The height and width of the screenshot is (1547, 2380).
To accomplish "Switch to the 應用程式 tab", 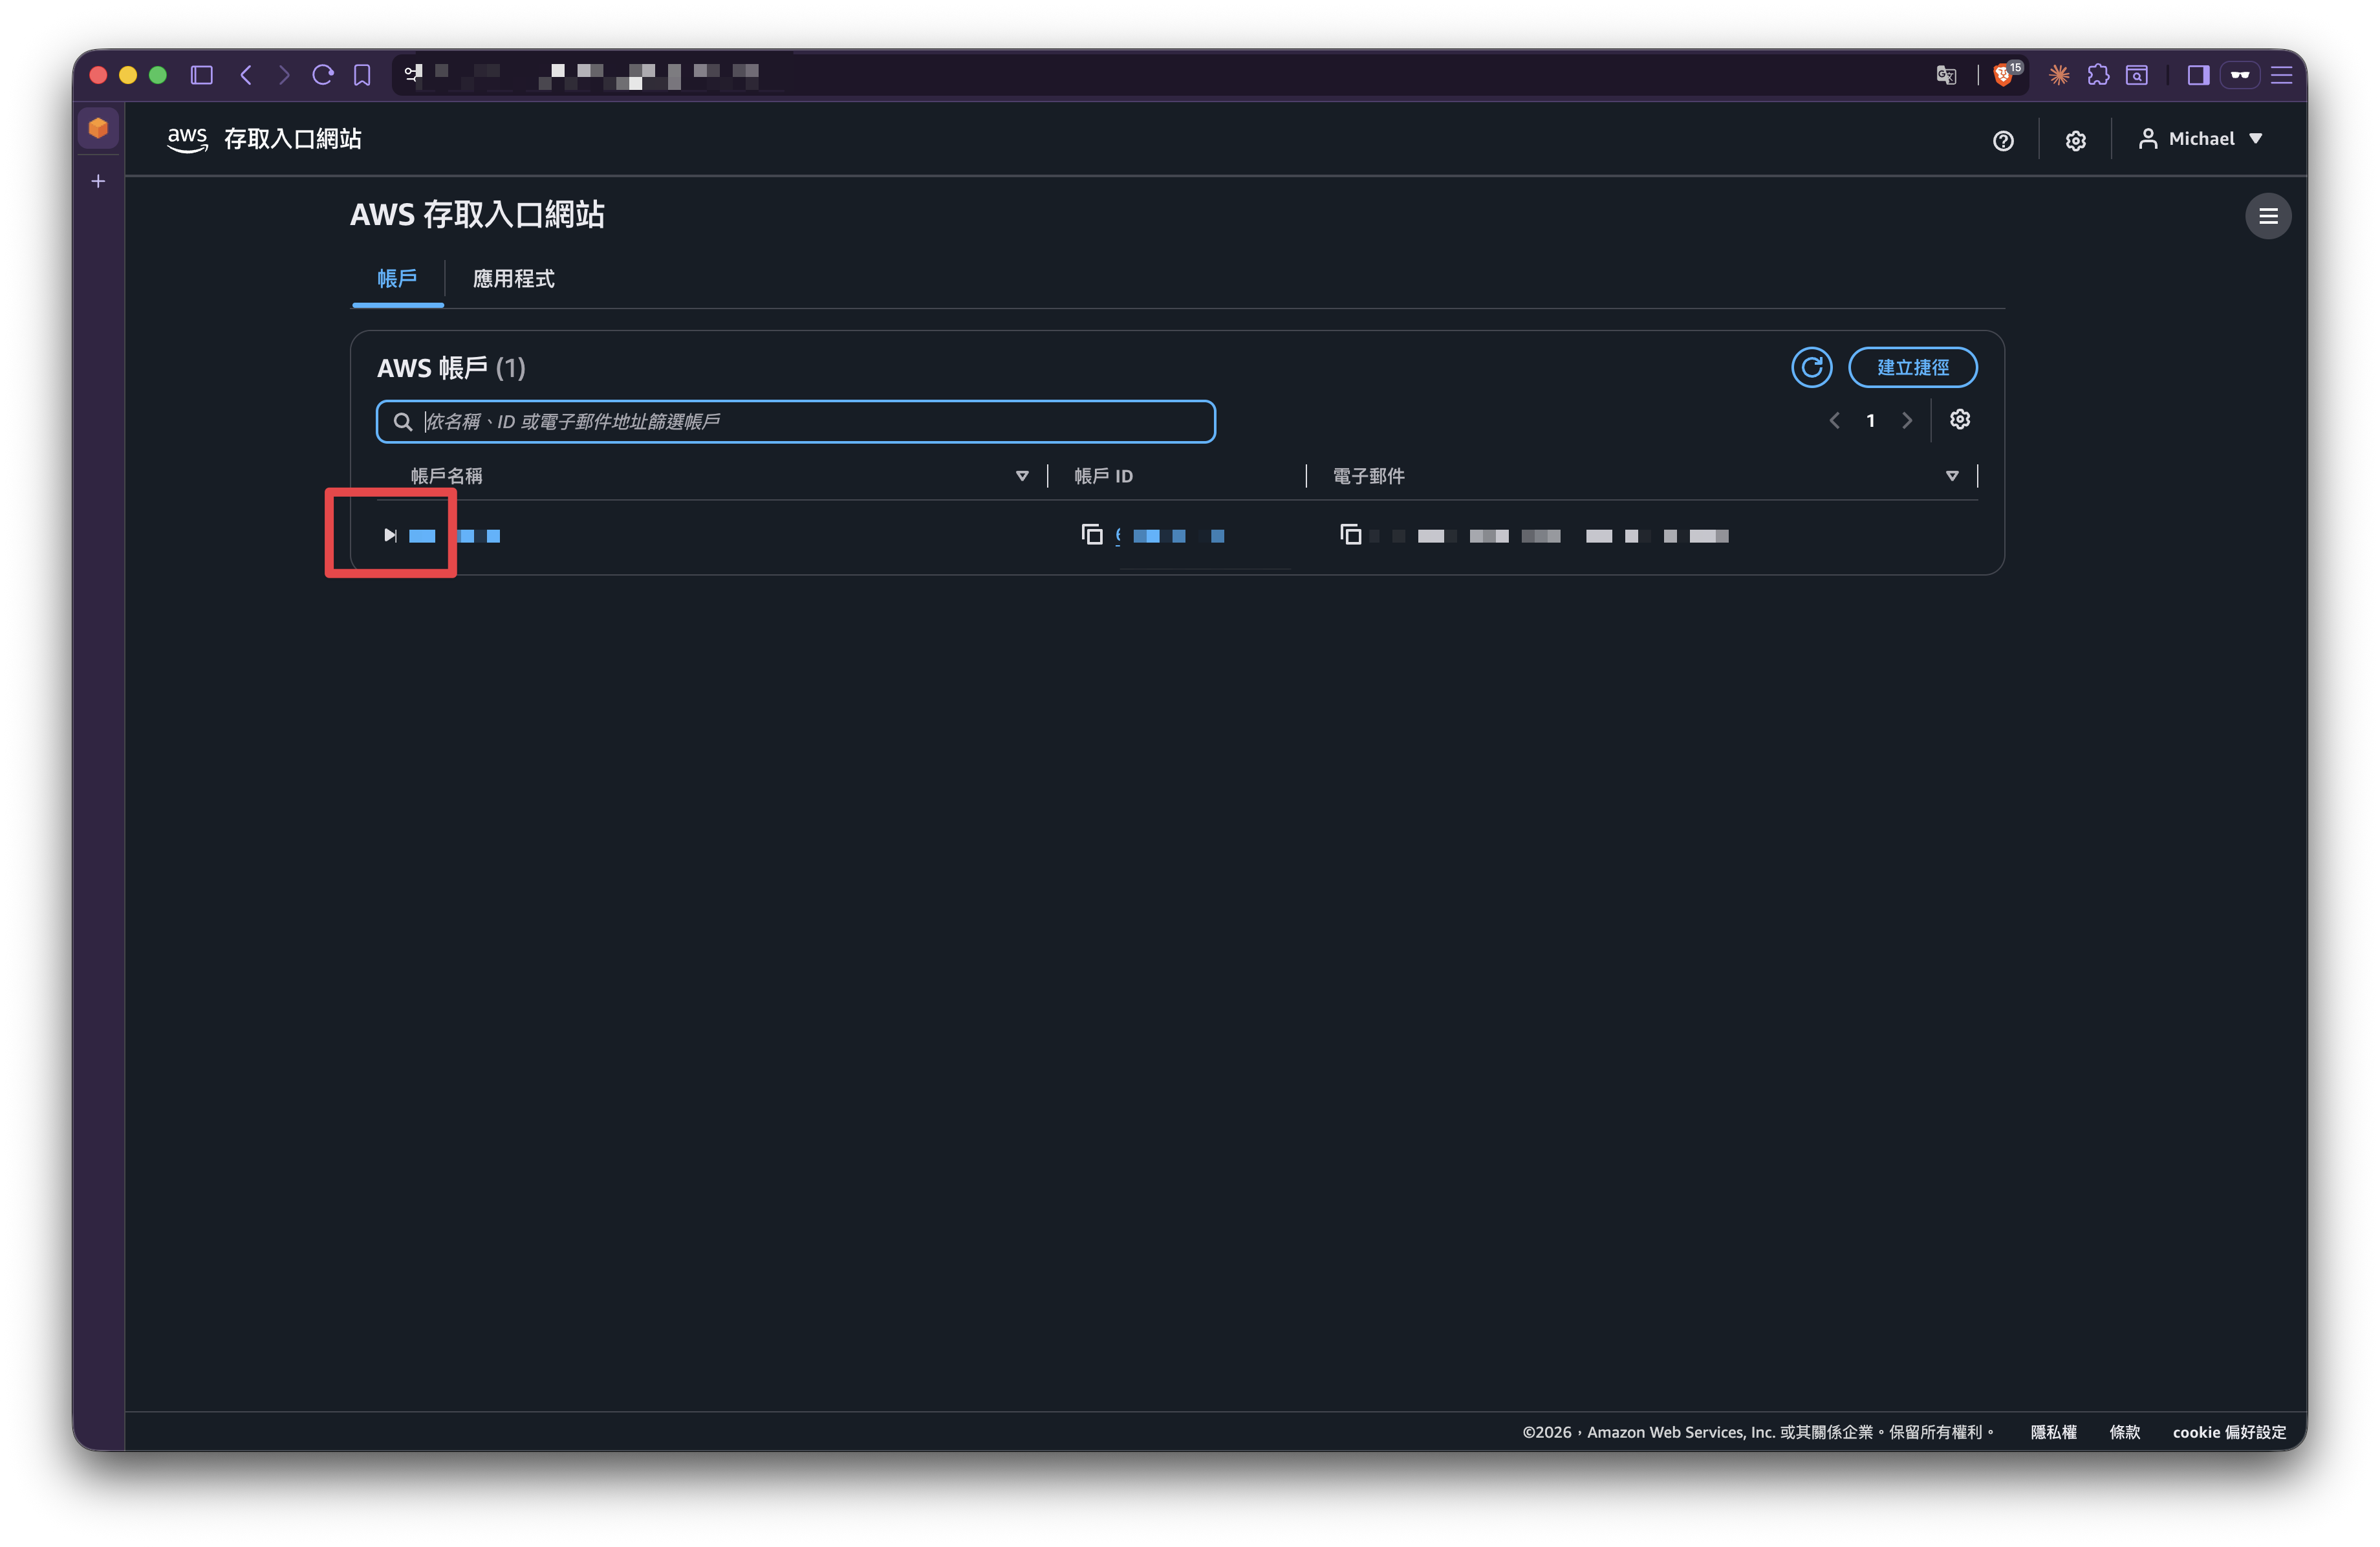I will (514, 279).
